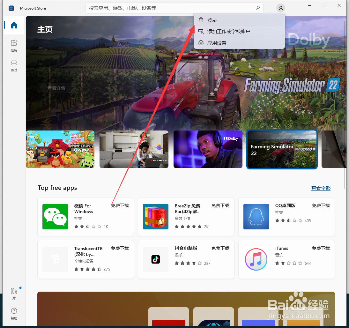This screenshot has height=328, width=349.
Task: Click 免费下载 for BreeZip
Action: (220, 205)
